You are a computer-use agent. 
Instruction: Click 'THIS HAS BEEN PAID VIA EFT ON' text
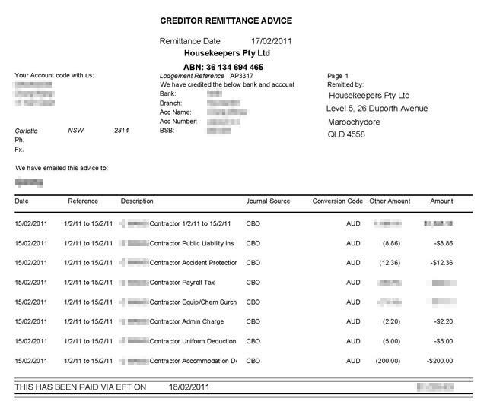tap(80, 387)
